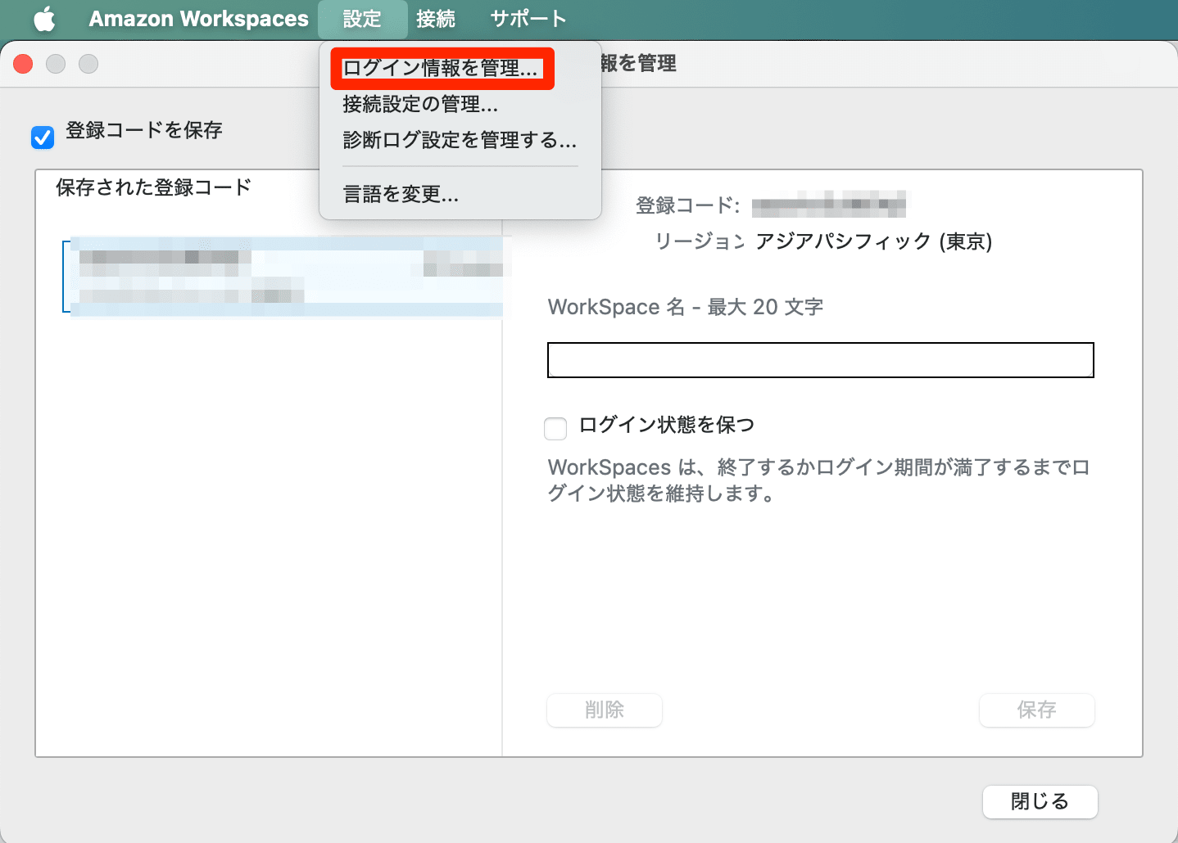Image resolution: width=1178 pixels, height=843 pixels.
Task: Focus the WorkSpace 名 text field
Action: [820, 360]
